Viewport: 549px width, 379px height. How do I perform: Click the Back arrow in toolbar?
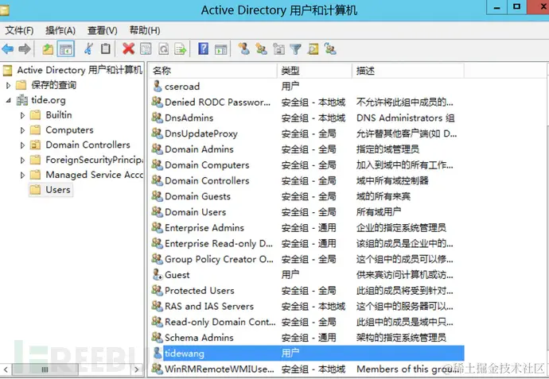pyautogui.click(x=8, y=49)
